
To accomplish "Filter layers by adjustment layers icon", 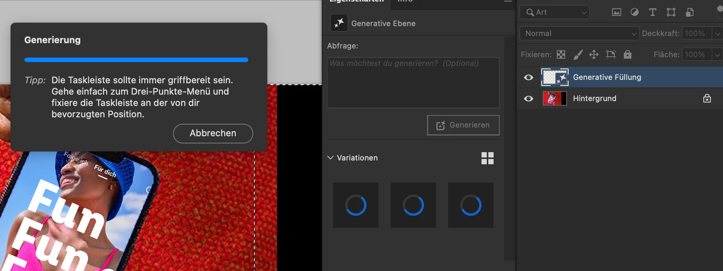I will click(635, 12).
